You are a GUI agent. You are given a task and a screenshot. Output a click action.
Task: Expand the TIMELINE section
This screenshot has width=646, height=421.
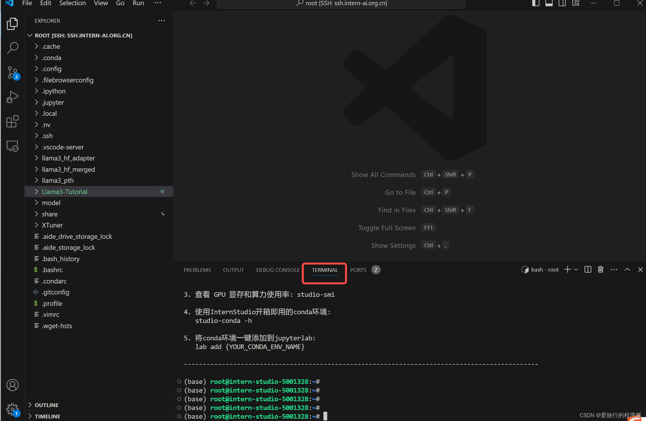[99, 416]
